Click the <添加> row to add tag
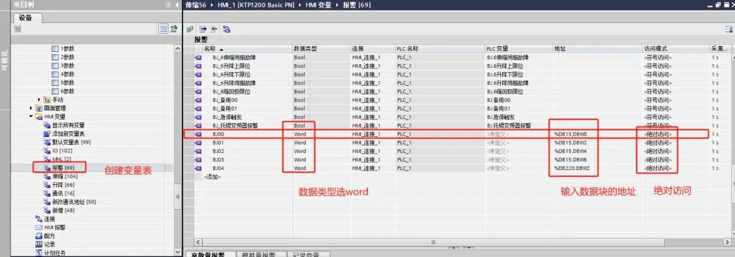 click(x=212, y=177)
